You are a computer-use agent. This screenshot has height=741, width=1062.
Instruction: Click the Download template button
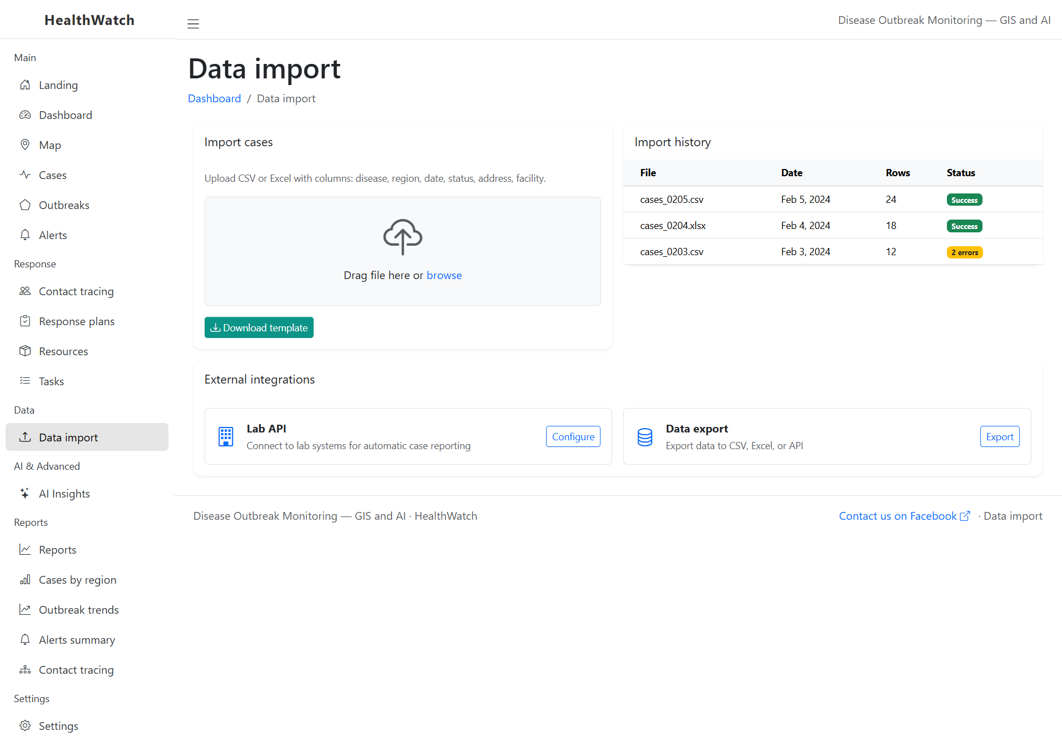click(259, 327)
